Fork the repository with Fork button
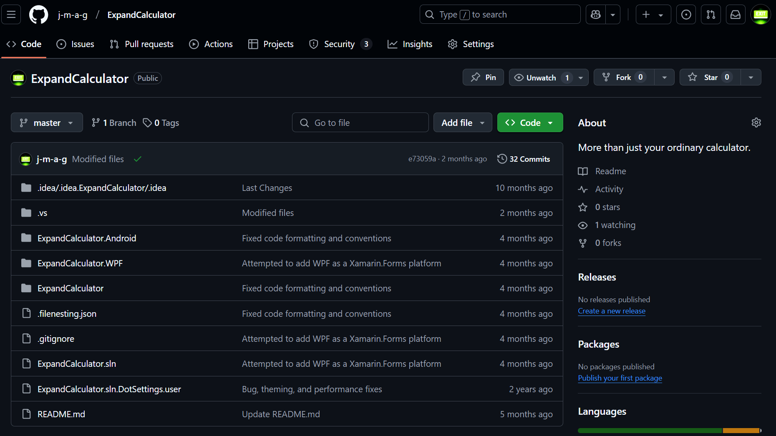 point(624,77)
